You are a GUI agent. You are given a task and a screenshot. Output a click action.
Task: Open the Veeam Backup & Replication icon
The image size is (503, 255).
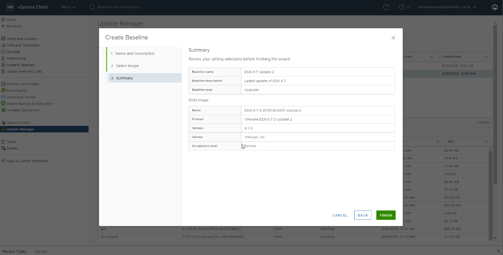point(3,103)
